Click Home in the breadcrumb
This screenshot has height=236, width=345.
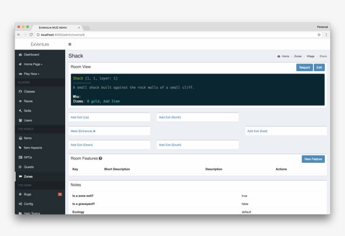point(285,56)
